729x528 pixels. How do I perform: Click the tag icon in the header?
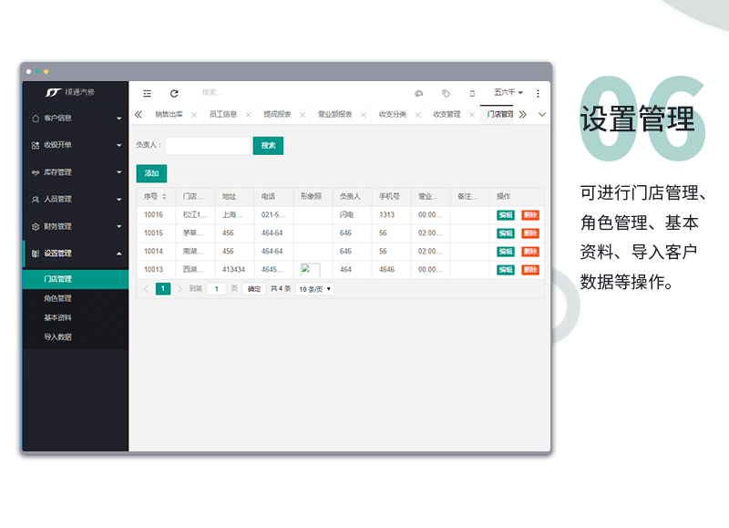coord(446,93)
